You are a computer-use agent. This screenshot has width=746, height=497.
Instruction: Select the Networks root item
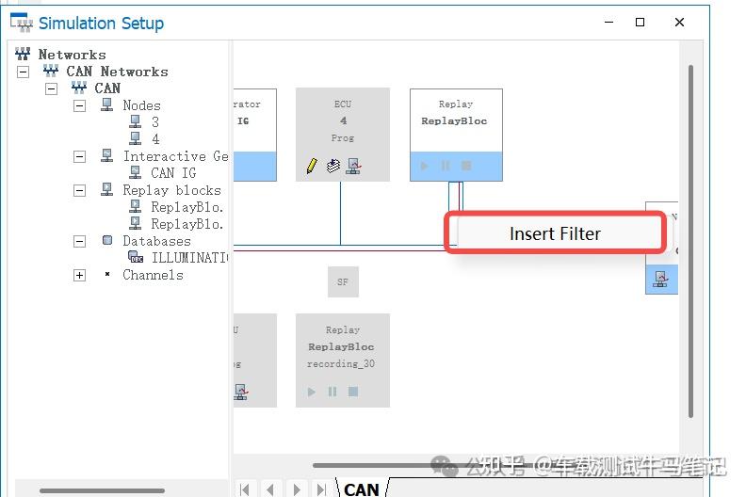72,55
